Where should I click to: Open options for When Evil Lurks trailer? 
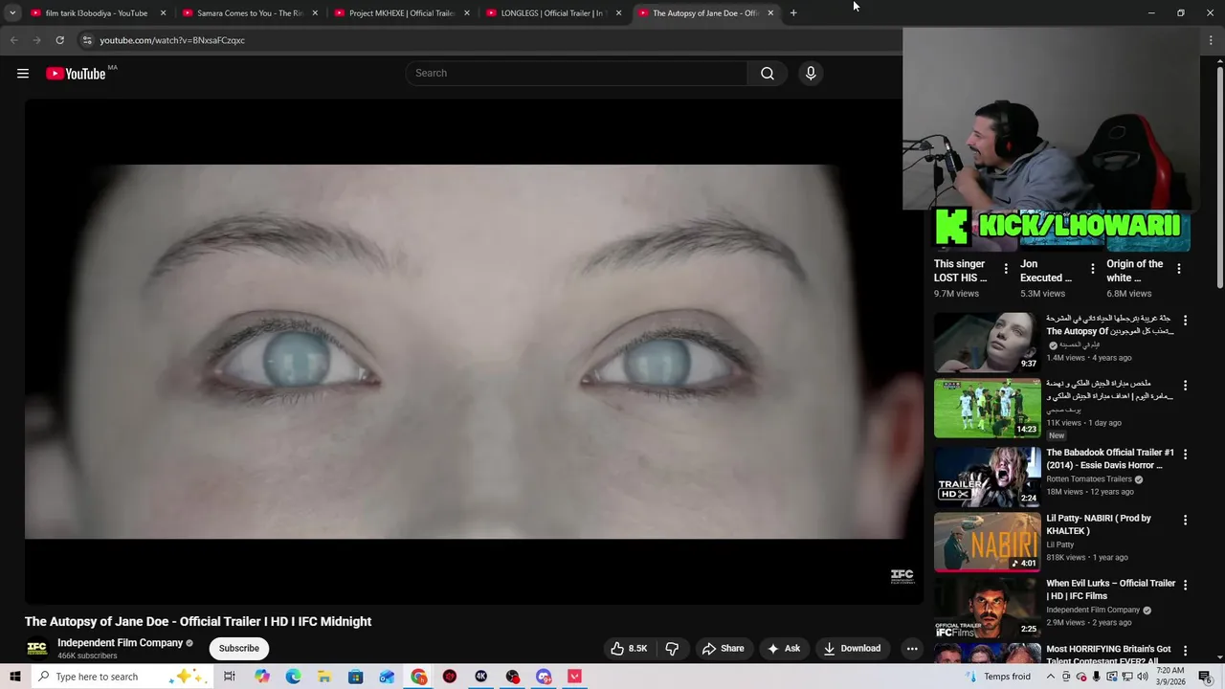click(x=1185, y=585)
